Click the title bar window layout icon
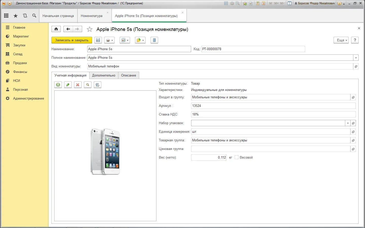 pos(289,3)
